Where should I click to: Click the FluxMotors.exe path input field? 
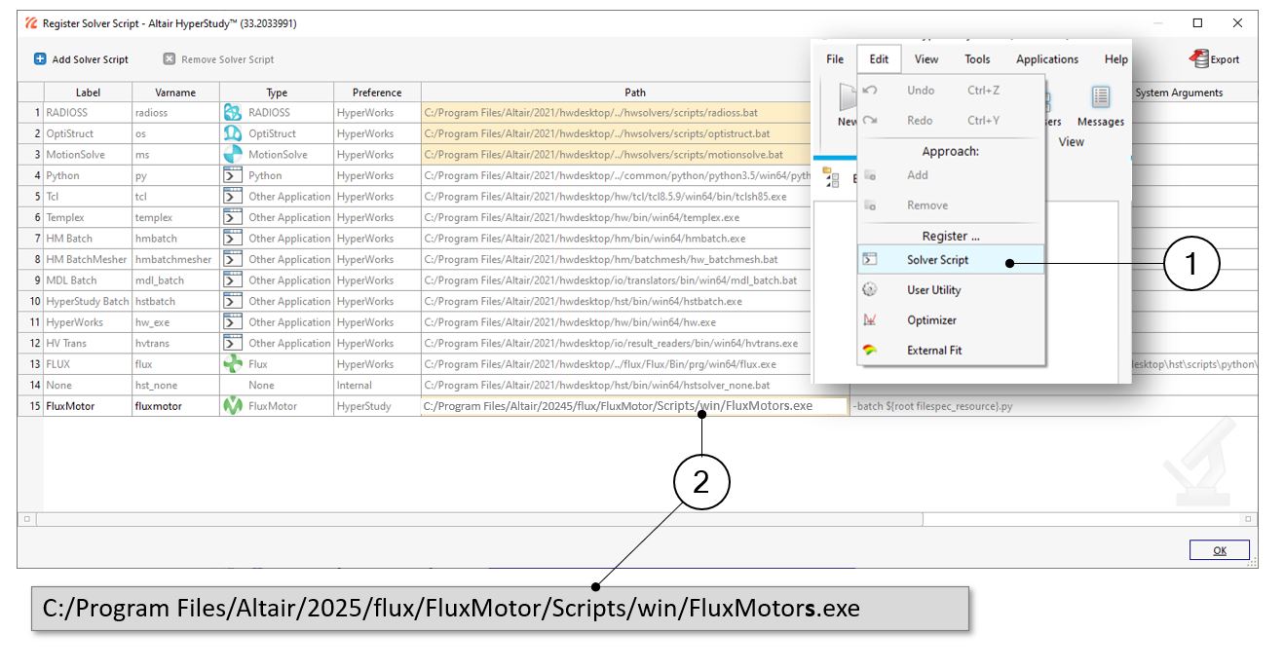tap(635, 406)
